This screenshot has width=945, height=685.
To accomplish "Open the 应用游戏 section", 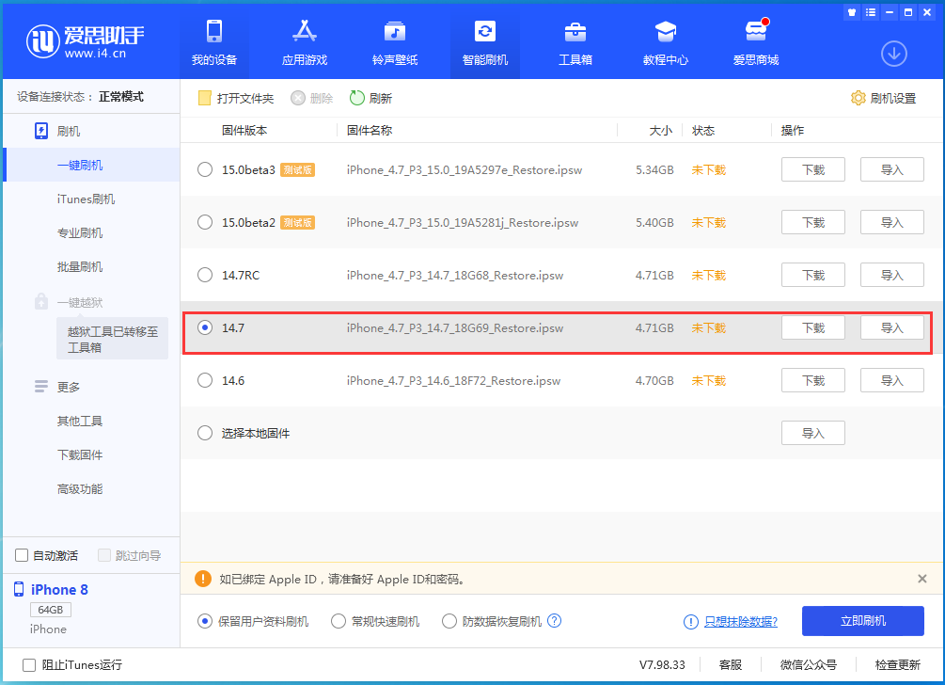I will coord(304,42).
